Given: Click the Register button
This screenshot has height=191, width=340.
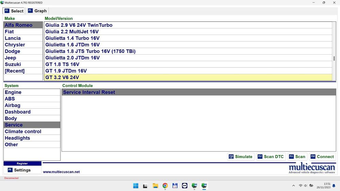Looking at the screenshot, I should click(x=22, y=164).
